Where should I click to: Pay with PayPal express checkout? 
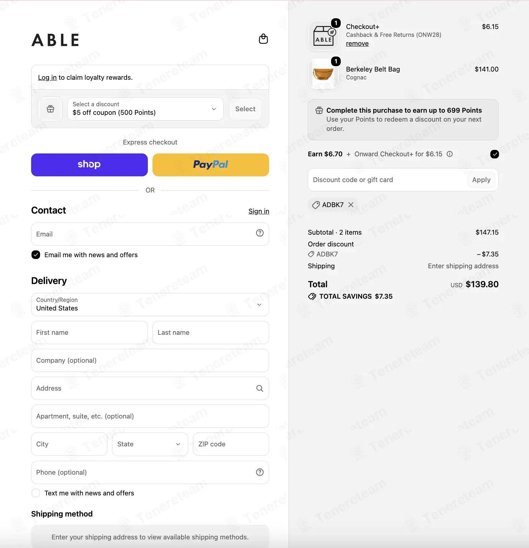point(211,165)
